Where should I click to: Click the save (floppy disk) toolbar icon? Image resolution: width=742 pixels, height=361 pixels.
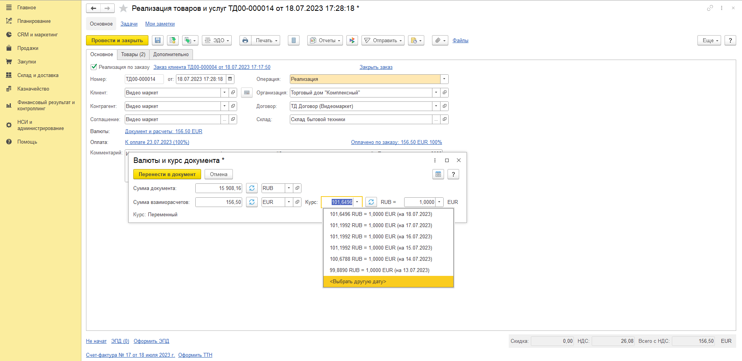(158, 40)
